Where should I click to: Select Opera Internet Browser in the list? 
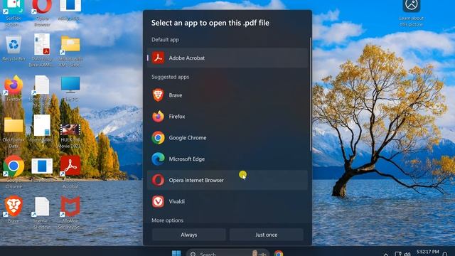click(x=227, y=180)
